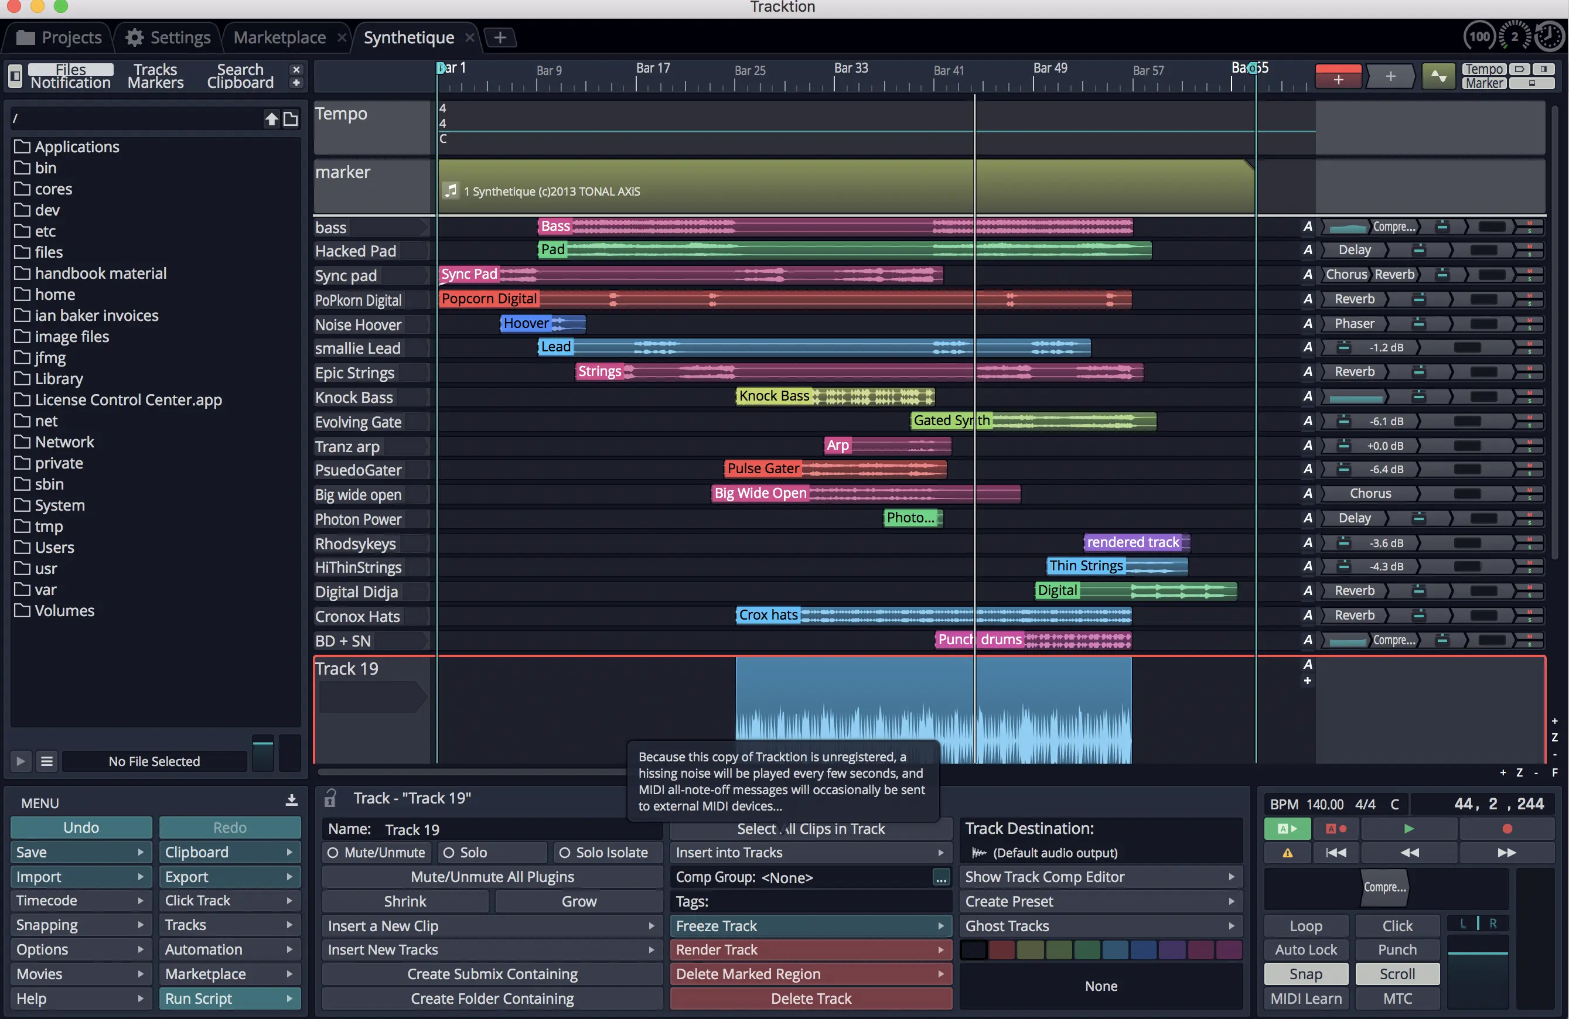Click the Delete Track button
Screen dimensions: 1569x1019
click(x=811, y=999)
